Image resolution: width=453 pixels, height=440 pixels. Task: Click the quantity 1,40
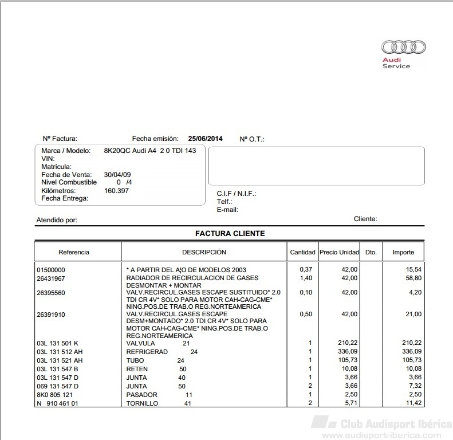tap(306, 278)
